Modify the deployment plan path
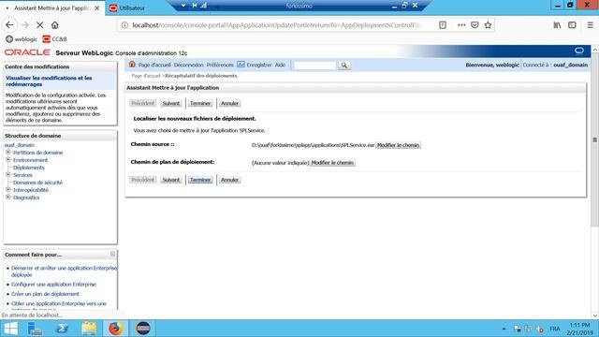Viewport: 599px width, 337px height. tap(332, 163)
